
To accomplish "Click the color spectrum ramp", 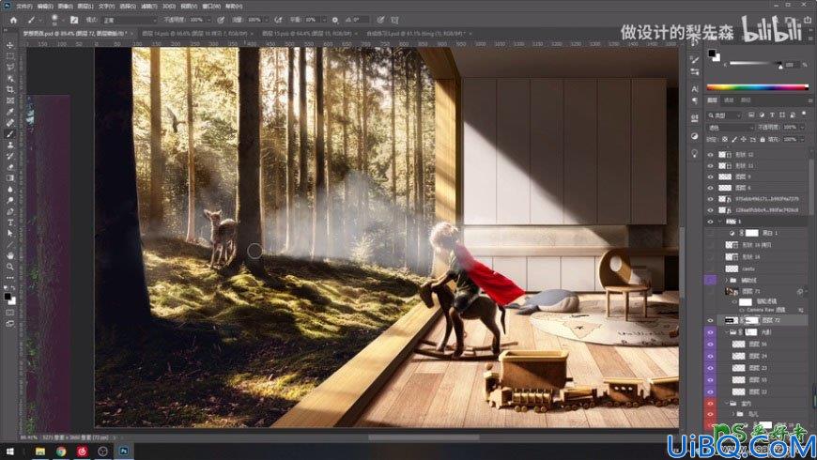I will click(x=757, y=87).
